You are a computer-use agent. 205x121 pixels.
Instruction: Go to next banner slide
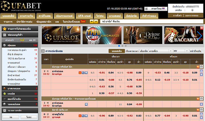200,35
